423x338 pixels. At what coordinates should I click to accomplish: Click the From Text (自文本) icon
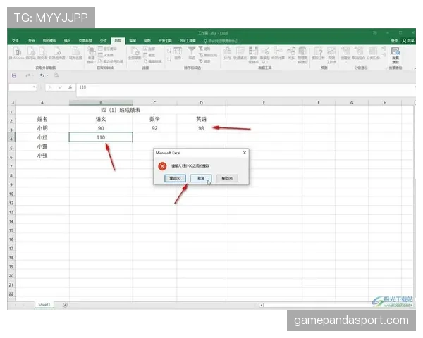pos(42,53)
